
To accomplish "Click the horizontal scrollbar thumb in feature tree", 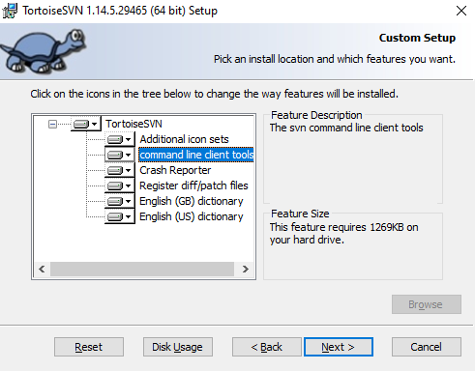I will [x=142, y=269].
